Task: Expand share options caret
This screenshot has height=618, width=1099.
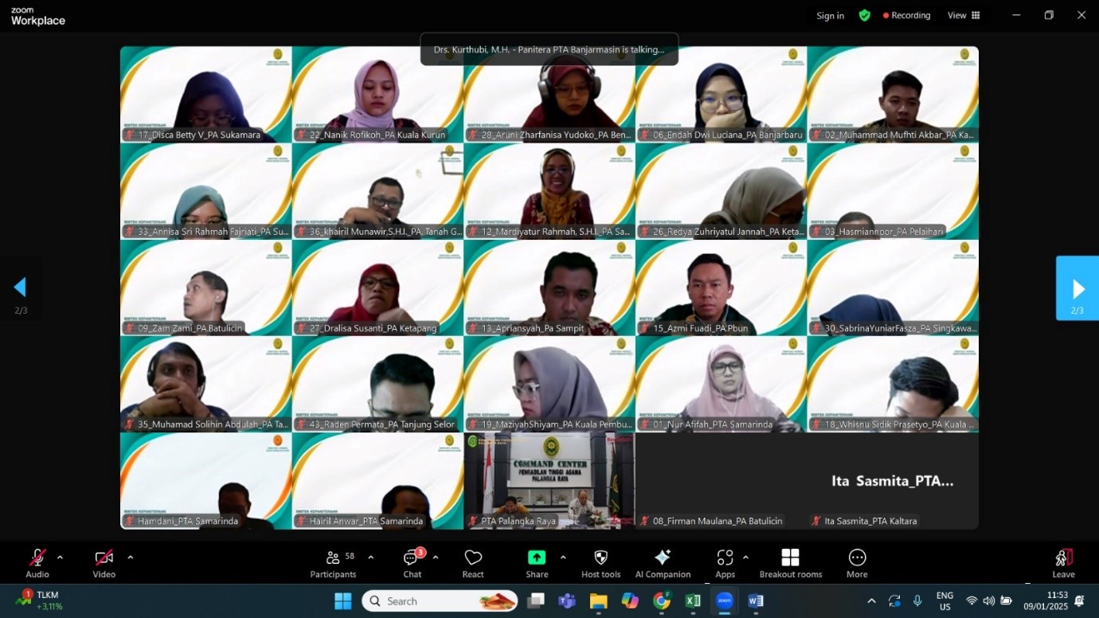Action: coord(563,557)
